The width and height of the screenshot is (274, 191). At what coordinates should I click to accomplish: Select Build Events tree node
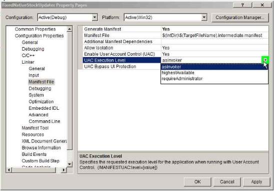(x=34, y=154)
